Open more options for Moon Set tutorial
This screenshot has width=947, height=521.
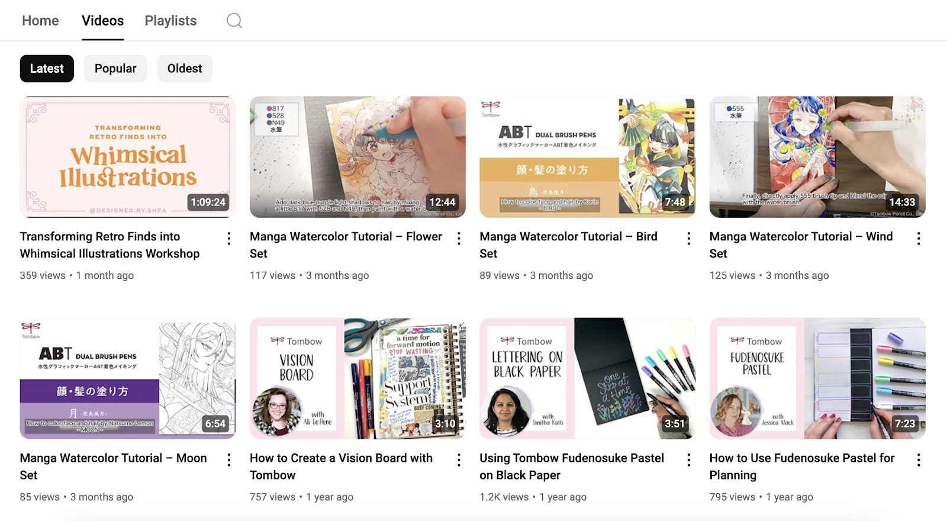(229, 460)
